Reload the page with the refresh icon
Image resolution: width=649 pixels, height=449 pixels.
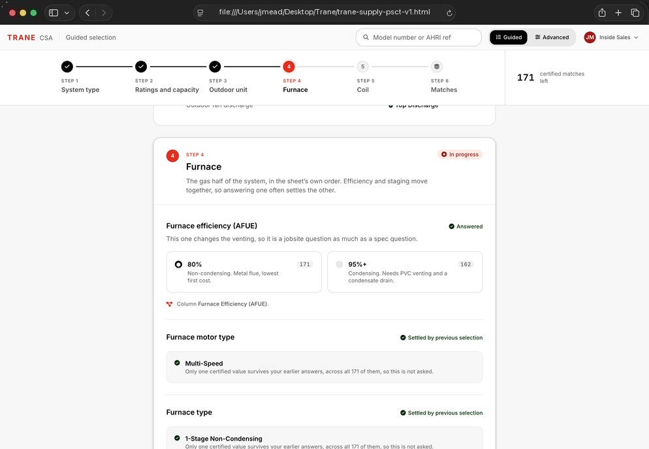coord(449,13)
